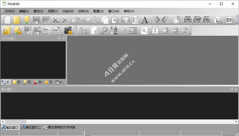
Task: Open the 加密(N) menu
Action: tap(83, 11)
